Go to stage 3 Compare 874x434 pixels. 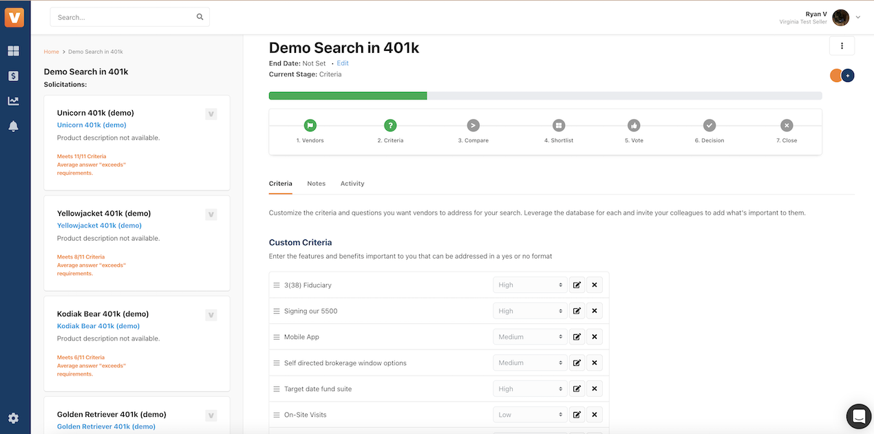coord(473,125)
